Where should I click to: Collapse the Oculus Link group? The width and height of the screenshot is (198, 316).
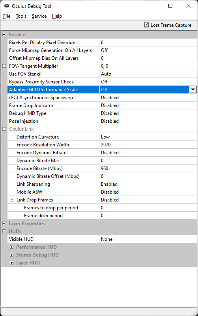coord(4,129)
